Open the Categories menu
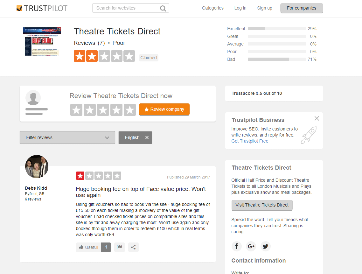Viewport: 362px width, 274px height. [212, 8]
